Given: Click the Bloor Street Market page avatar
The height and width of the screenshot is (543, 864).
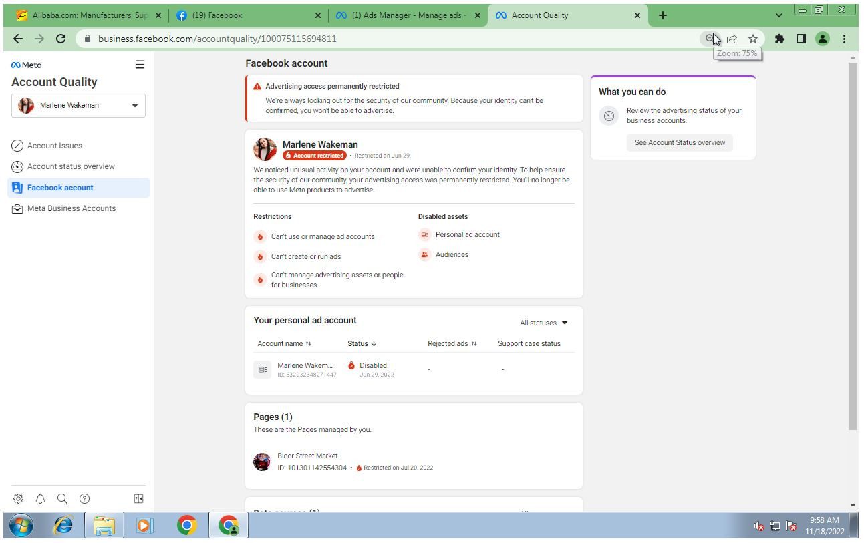Looking at the screenshot, I should (262, 462).
